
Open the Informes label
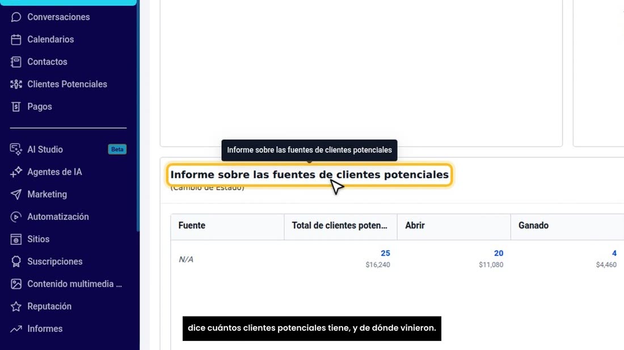click(x=45, y=328)
